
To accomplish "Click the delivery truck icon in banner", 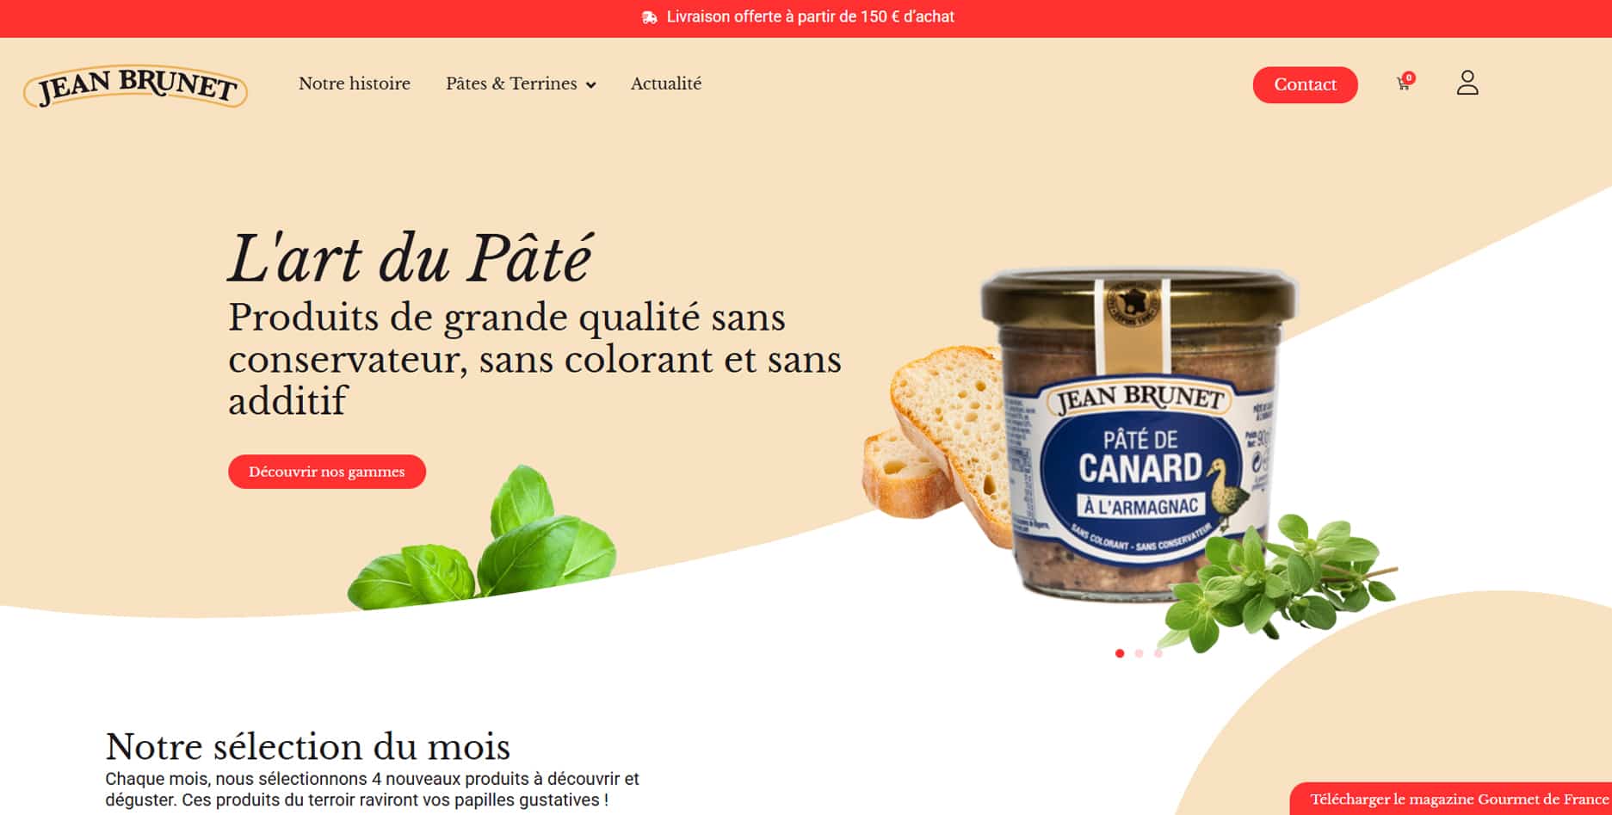I will point(650,17).
